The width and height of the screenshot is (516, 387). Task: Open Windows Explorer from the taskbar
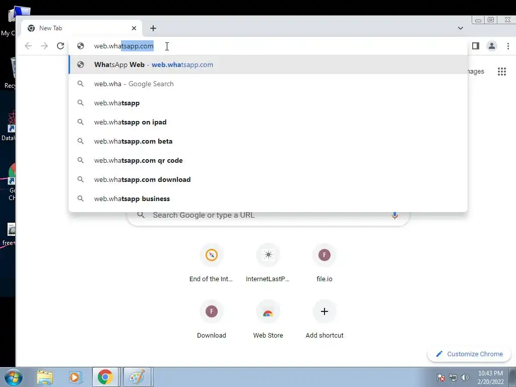pyautogui.click(x=45, y=377)
